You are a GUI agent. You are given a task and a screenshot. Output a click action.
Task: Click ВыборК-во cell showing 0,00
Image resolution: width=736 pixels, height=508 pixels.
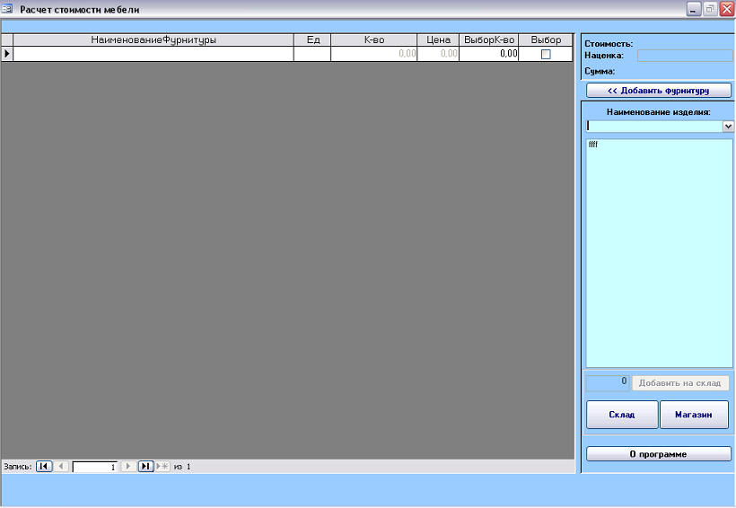tap(488, 54)
